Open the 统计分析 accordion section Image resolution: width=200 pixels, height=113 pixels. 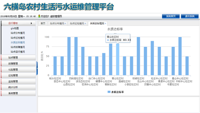(18, 87)
